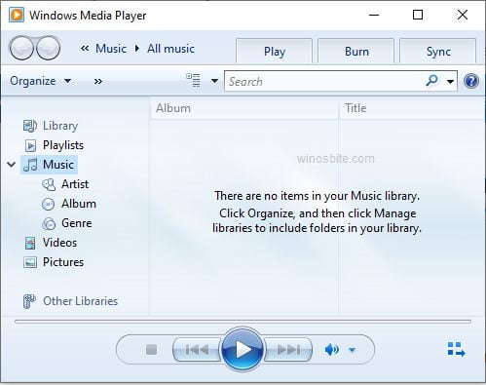Open the View options icon
The height and width of the screenshot is (385, 486).
pos(194,80)
